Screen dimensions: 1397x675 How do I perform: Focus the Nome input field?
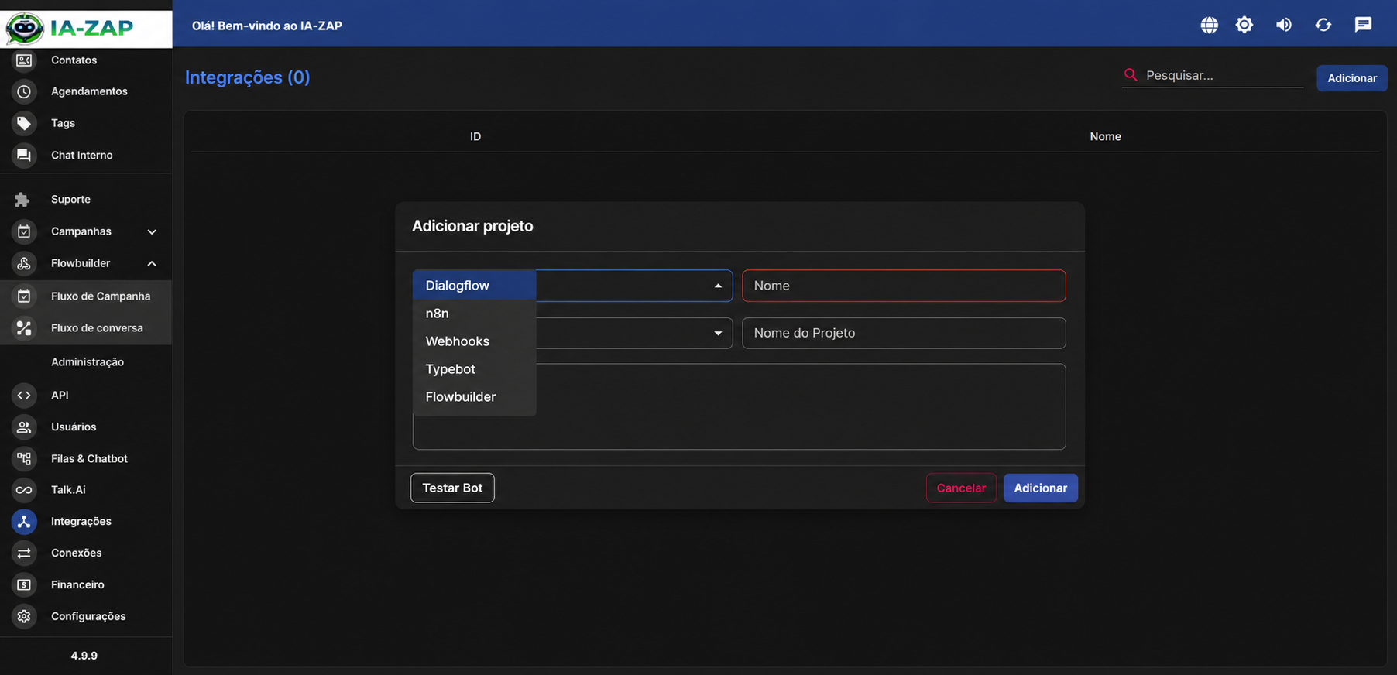click(x=904, y=286)
